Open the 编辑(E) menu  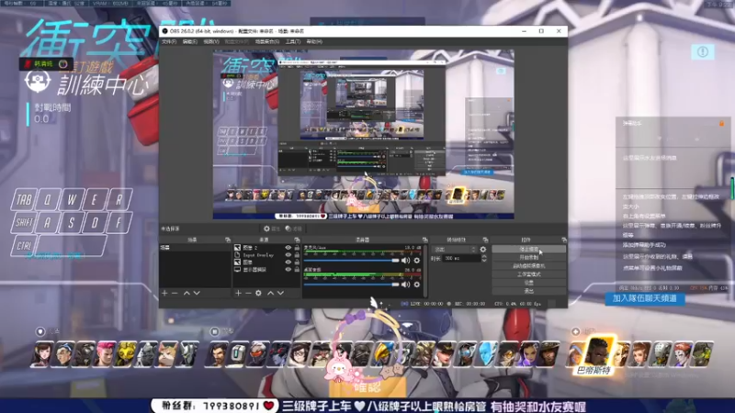pos(190,41)
